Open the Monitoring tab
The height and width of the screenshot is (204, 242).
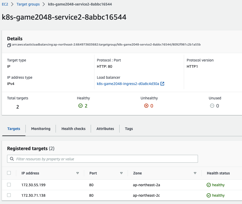point(41,129)
